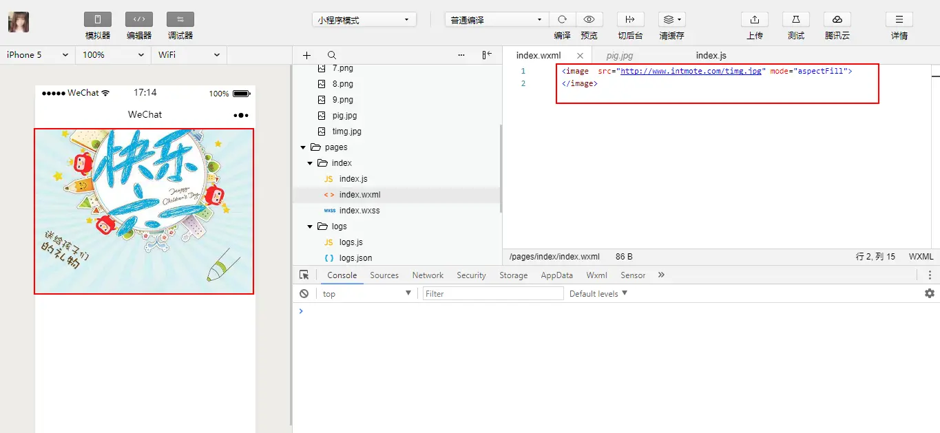Click the file tree vertical scrollbar
The image size is (940, 433).
click(501, 169)
